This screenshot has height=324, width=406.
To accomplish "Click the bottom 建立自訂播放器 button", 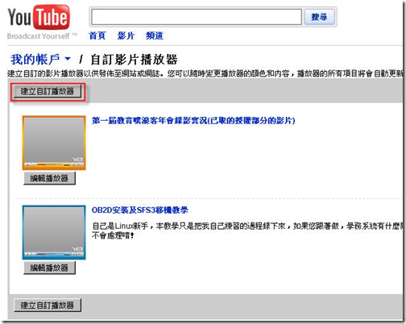I will coord(48,305).
